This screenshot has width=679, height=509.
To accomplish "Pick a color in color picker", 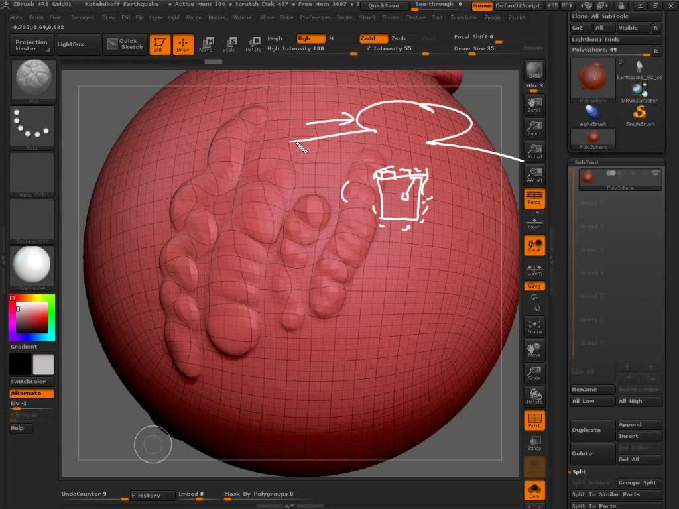I will pos(32,317).
